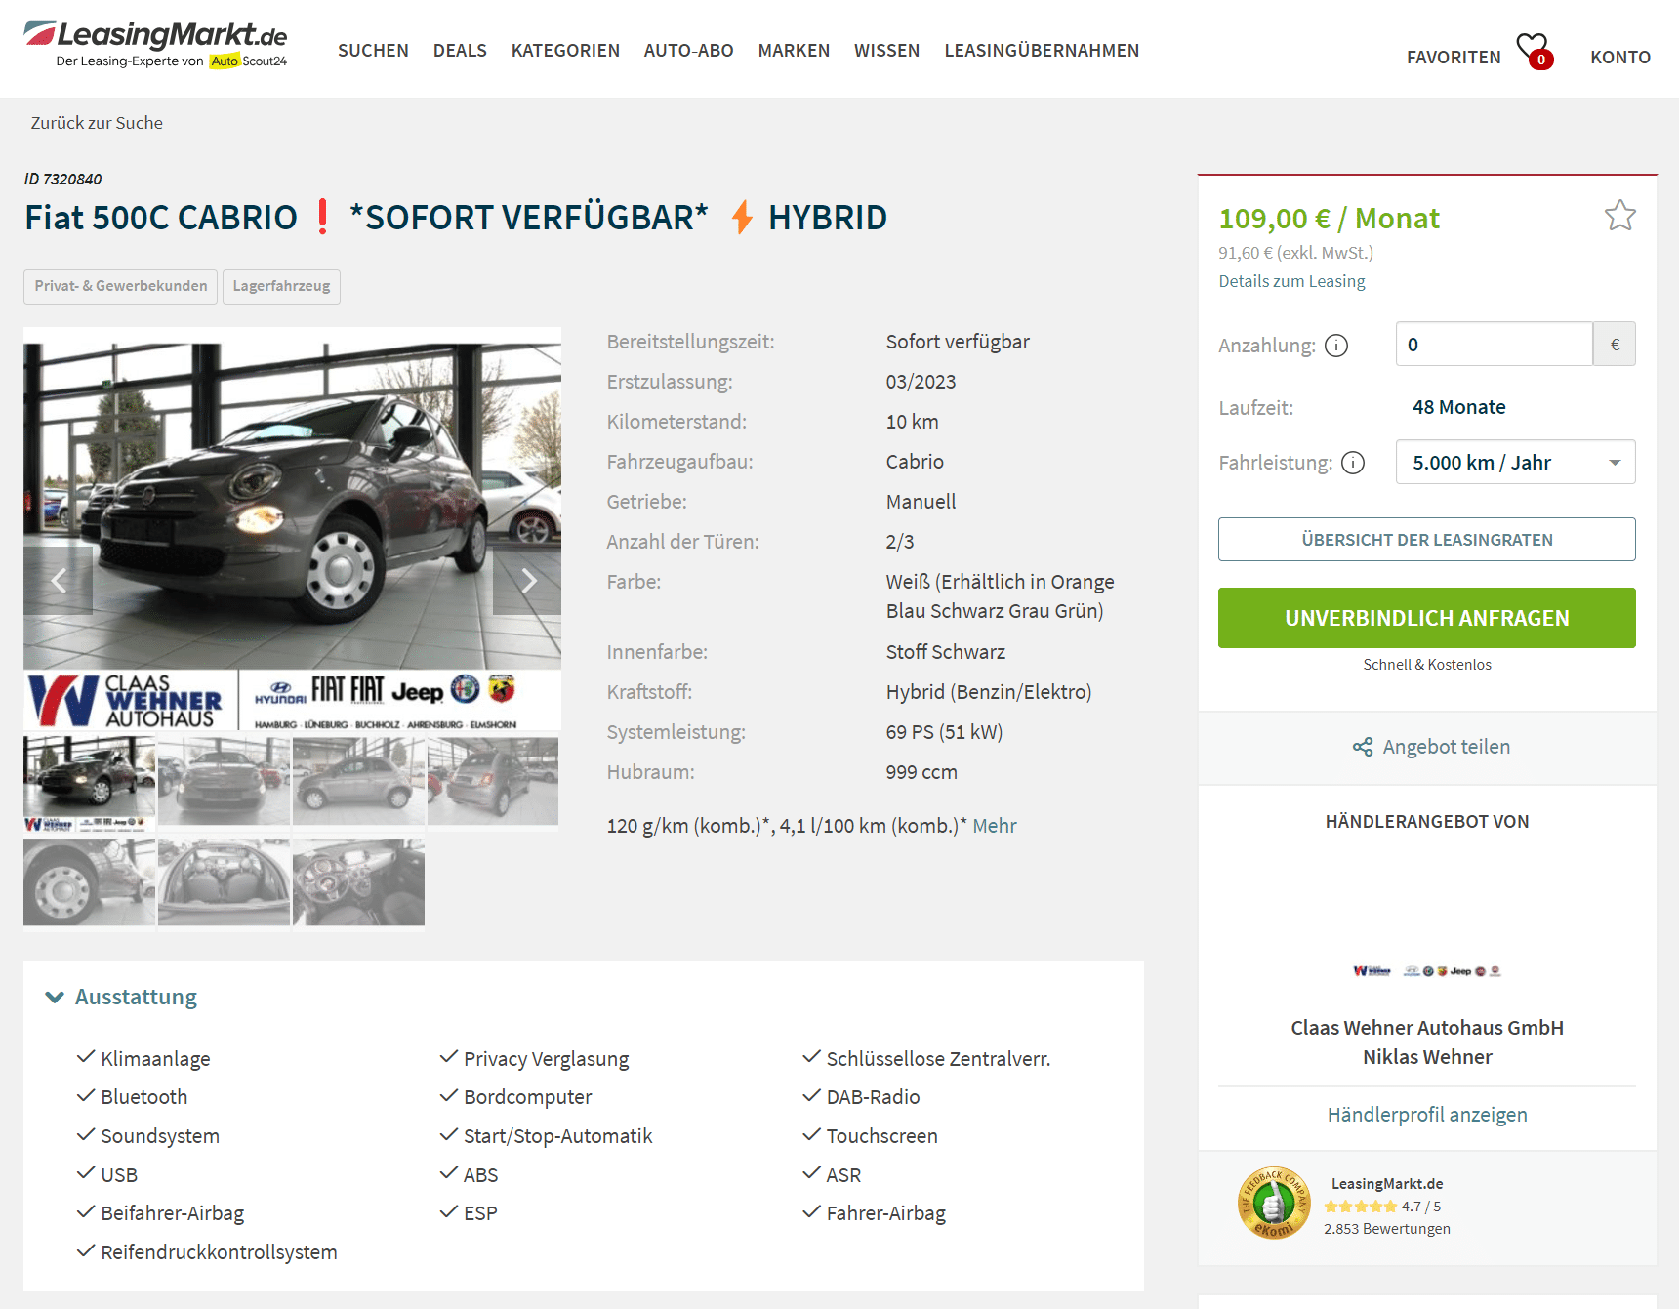This screenshot has width=1679, height=1309.
Task: Open the DEALS menu
Action: pos(460,51)
